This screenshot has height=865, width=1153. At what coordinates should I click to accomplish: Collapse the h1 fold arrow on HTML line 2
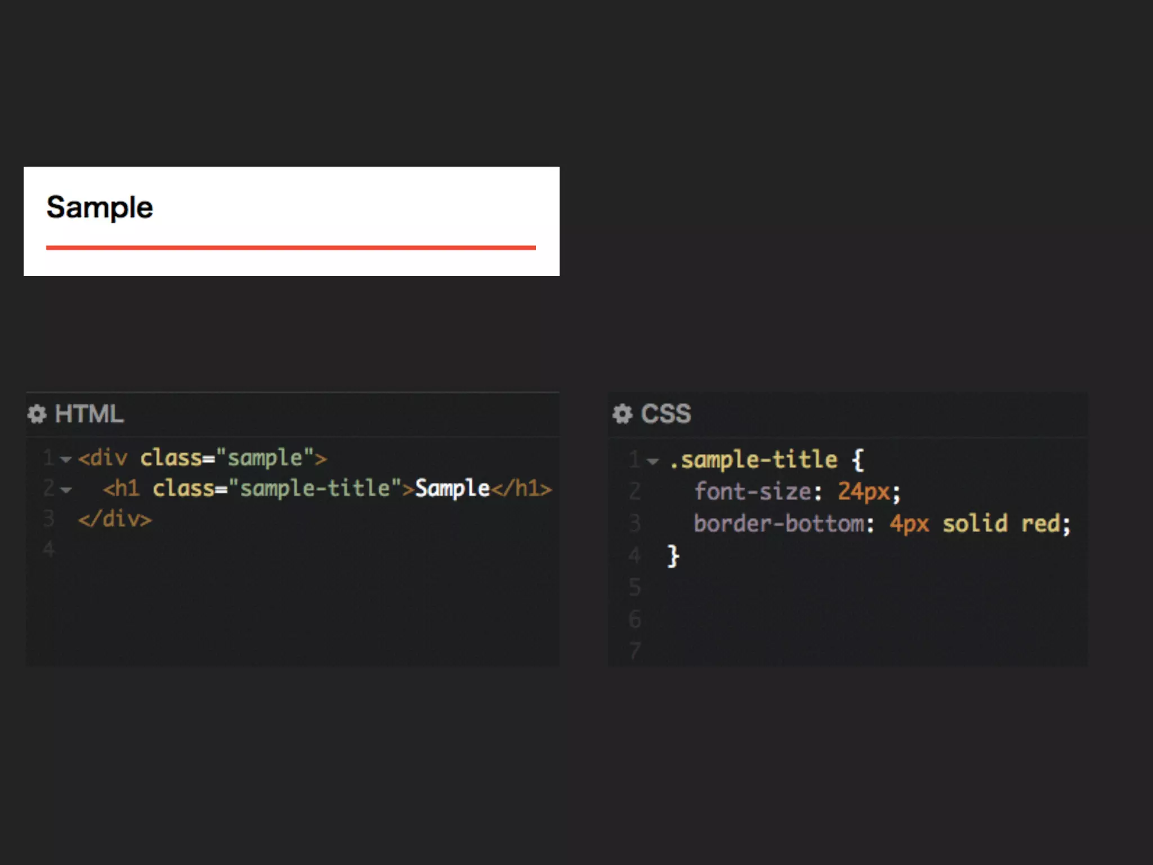tap(66, 490)
